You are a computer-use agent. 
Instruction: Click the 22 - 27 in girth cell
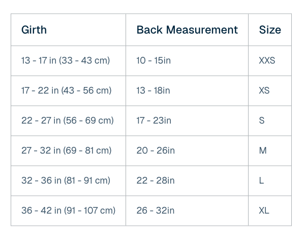click(68, 121)
